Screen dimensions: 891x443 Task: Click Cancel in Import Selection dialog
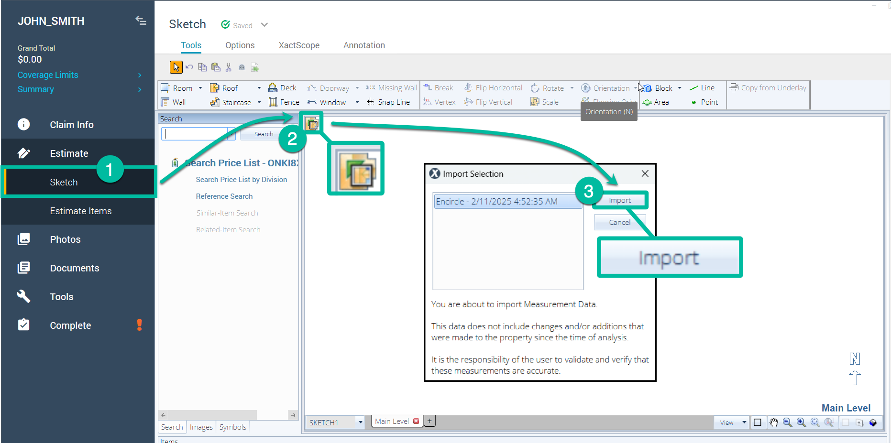[x=620, y=222]
